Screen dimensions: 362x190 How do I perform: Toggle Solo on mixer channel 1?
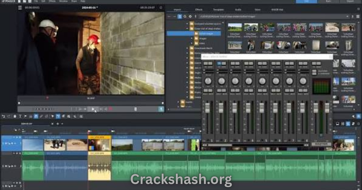(x=205, y=90)
